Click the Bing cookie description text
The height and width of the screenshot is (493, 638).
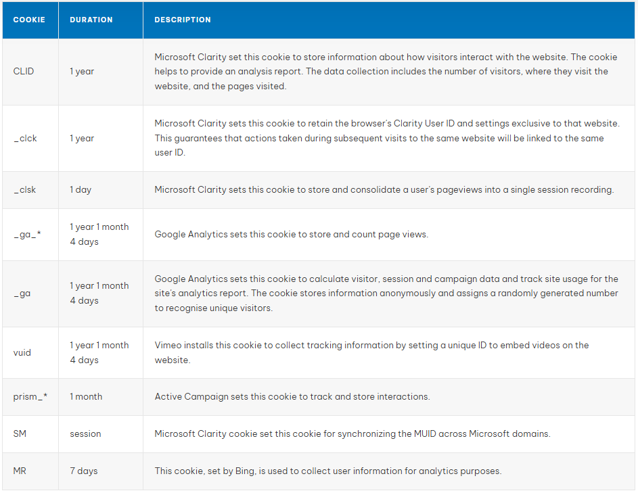point(327,471)
